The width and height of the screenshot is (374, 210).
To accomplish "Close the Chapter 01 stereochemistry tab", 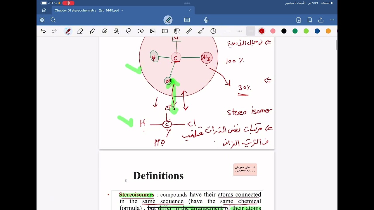I will [x=189, y=10].
